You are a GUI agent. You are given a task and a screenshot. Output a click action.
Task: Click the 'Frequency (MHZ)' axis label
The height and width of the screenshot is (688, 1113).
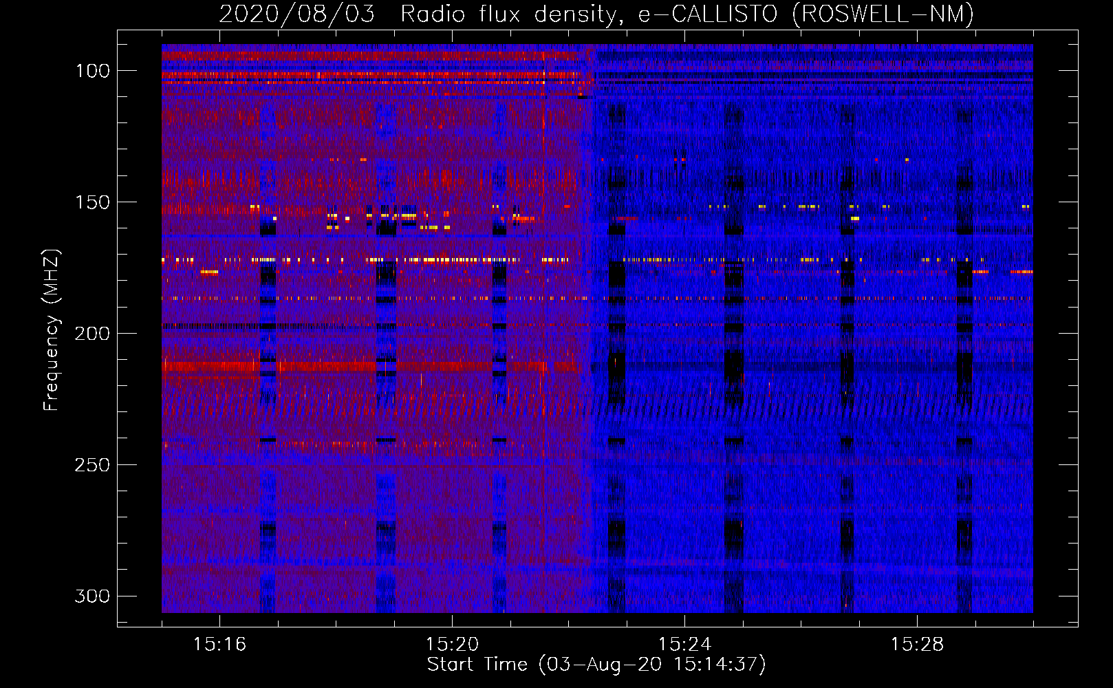click(52, 330)
